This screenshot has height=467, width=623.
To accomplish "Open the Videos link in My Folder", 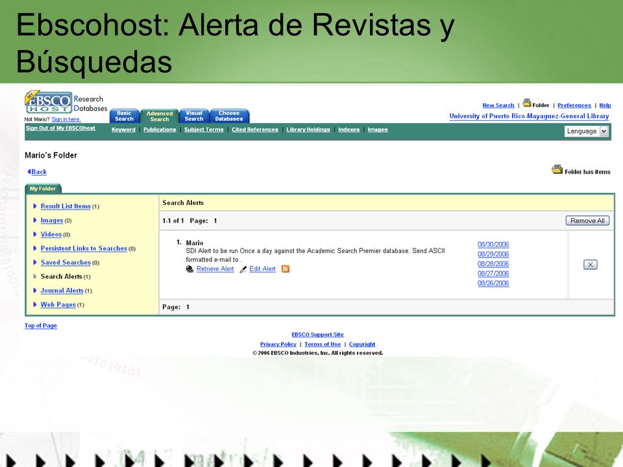I will coord(51,234).
